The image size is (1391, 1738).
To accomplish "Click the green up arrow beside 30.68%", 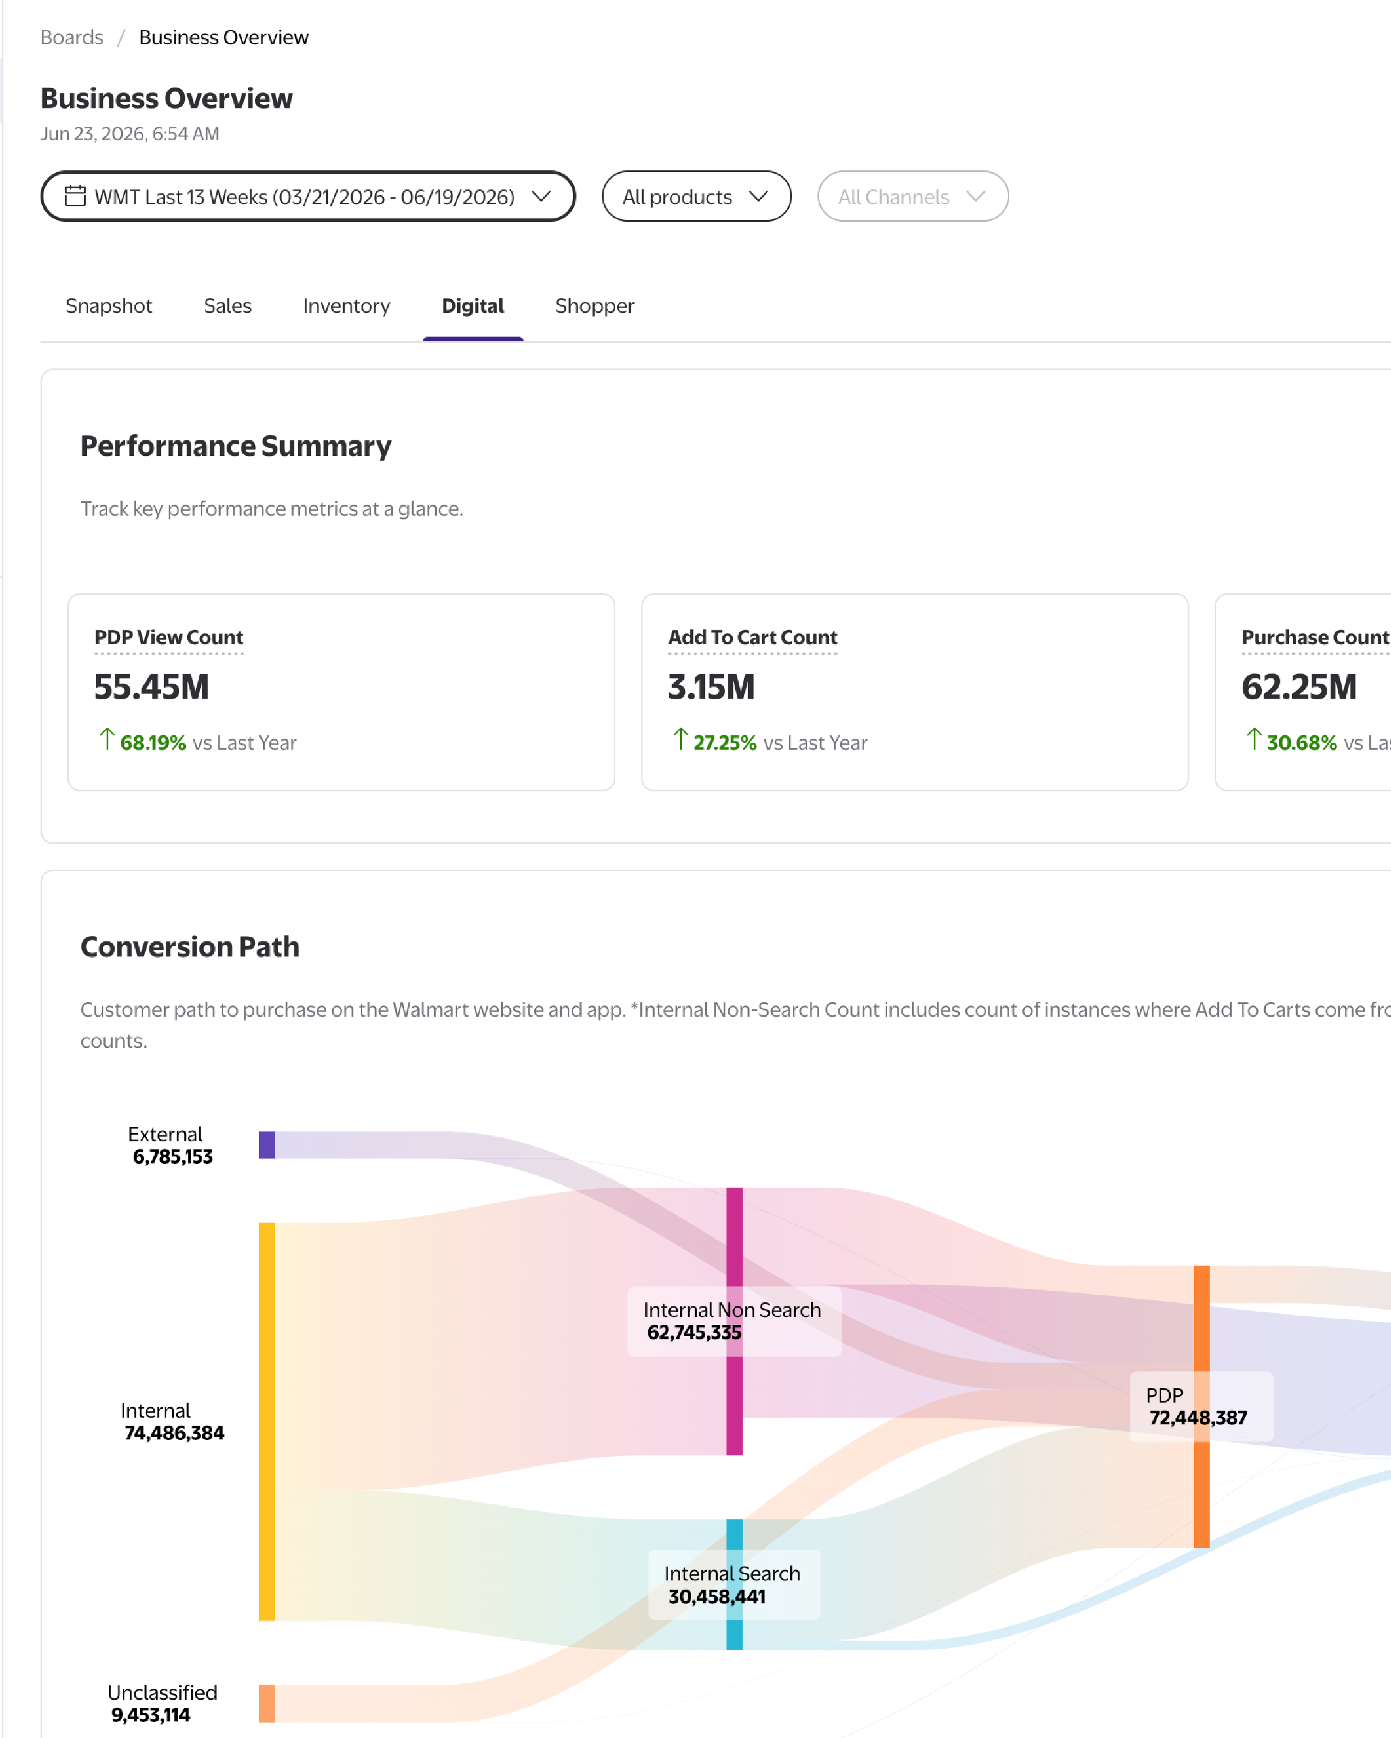I will coord(1253,739).
